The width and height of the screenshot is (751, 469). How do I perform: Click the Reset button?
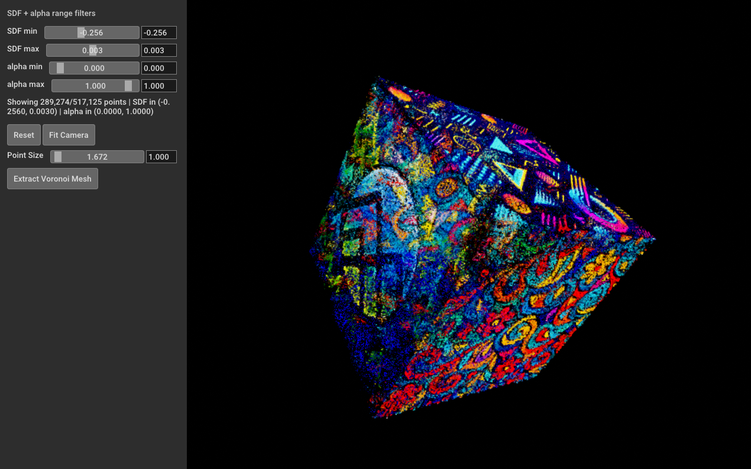[x=24, y=135]
